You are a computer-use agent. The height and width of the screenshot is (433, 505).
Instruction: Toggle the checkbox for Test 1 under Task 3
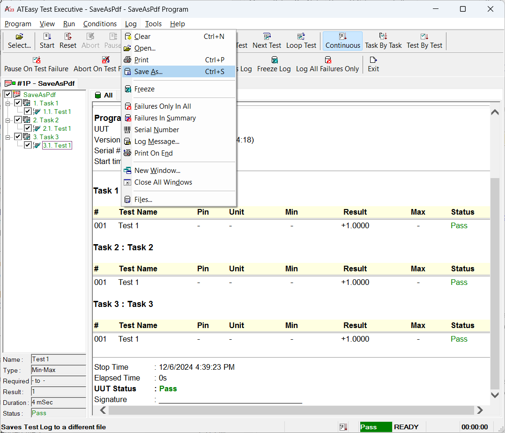(x=27, y=145)
